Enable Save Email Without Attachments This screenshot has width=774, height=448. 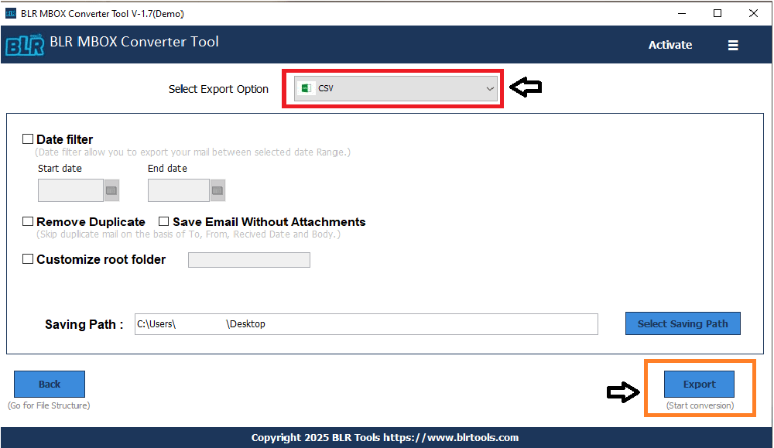click(163, 221)
